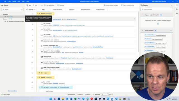Click the Get current date and time icon

point(42,41)
